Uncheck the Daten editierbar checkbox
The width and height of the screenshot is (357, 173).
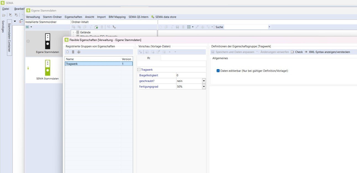[218, 71]
